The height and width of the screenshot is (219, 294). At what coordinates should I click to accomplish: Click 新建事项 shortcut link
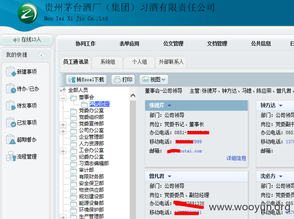coord(27,72)
